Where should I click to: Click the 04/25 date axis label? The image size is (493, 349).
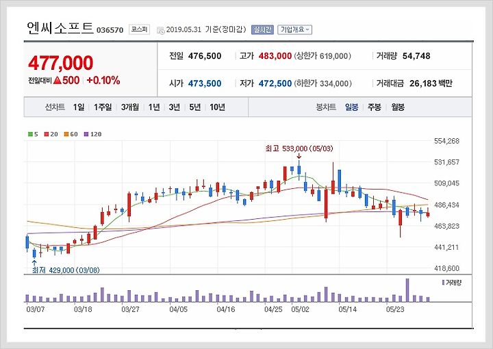coord(273,309)
